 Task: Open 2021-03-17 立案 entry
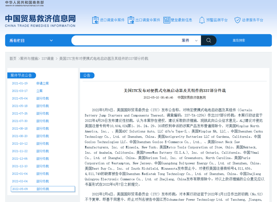click(27, 91)
